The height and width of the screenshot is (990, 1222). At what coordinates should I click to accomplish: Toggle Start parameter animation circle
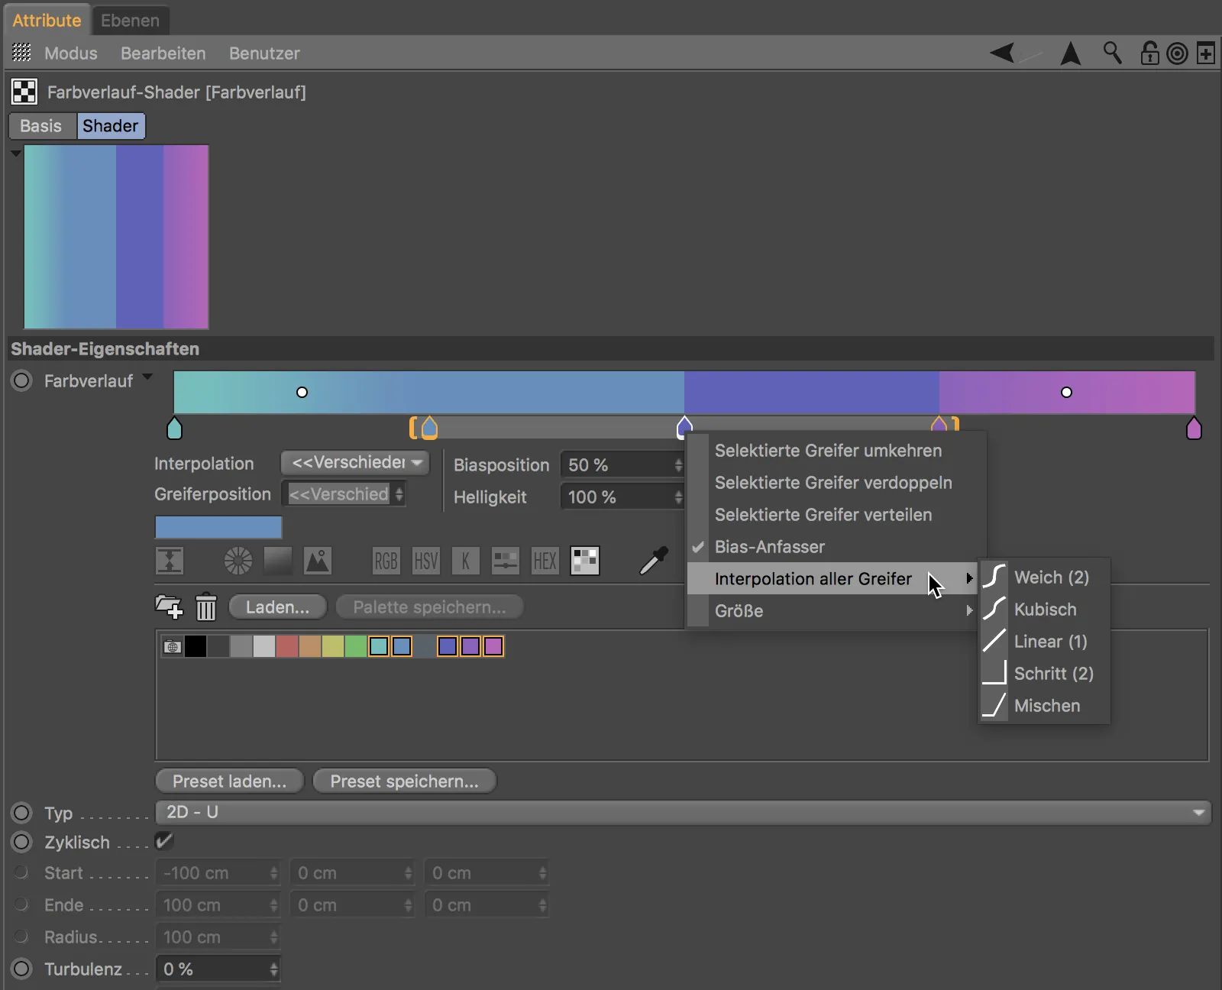21,872
